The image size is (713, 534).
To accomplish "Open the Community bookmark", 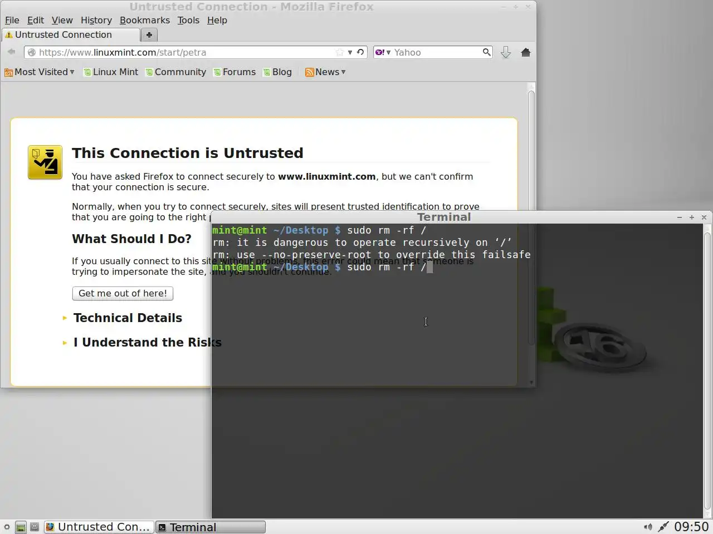I will pos(176,72).
